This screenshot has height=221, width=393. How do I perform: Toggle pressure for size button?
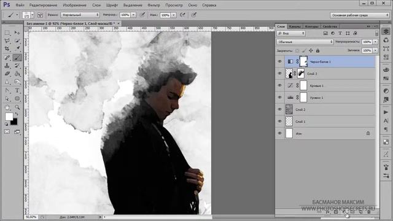tap(194, 15)
